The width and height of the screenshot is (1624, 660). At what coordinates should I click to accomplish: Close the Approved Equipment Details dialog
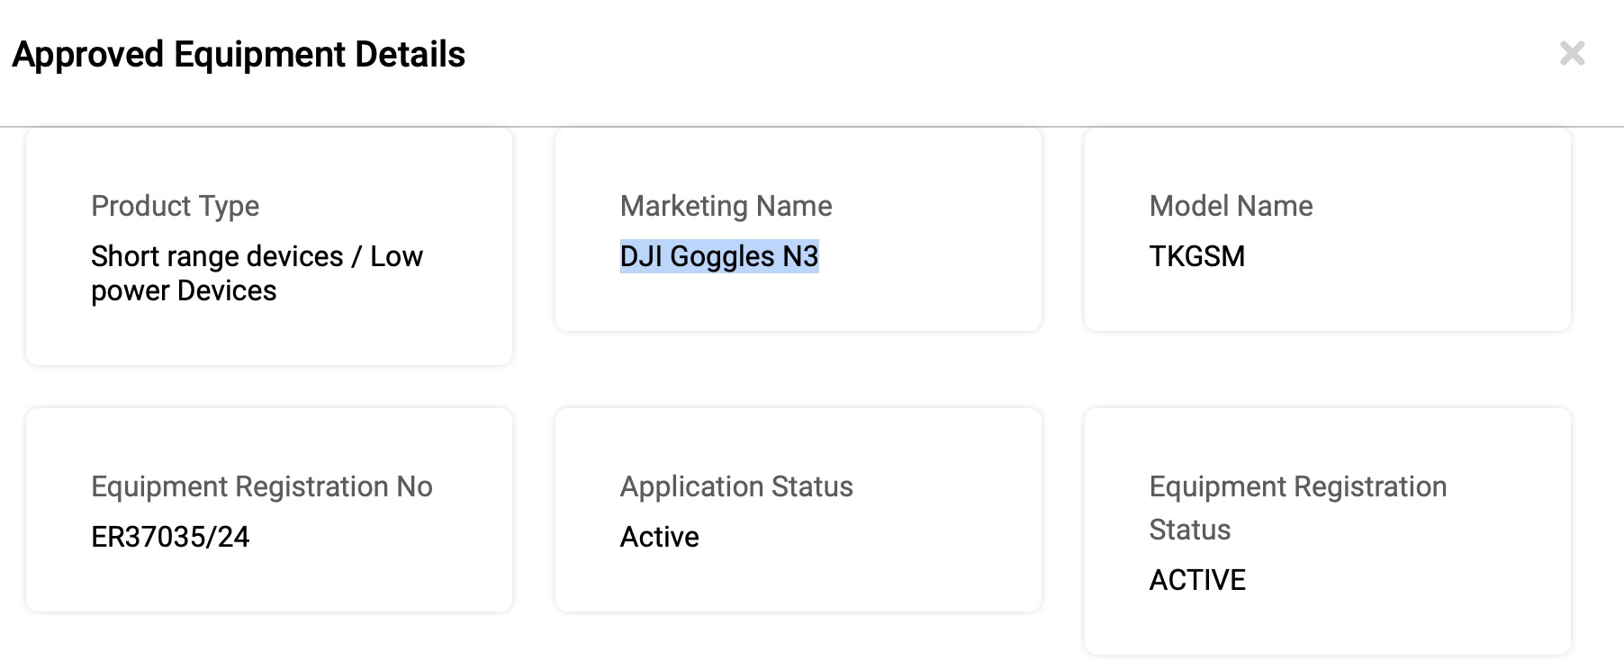1572,54
